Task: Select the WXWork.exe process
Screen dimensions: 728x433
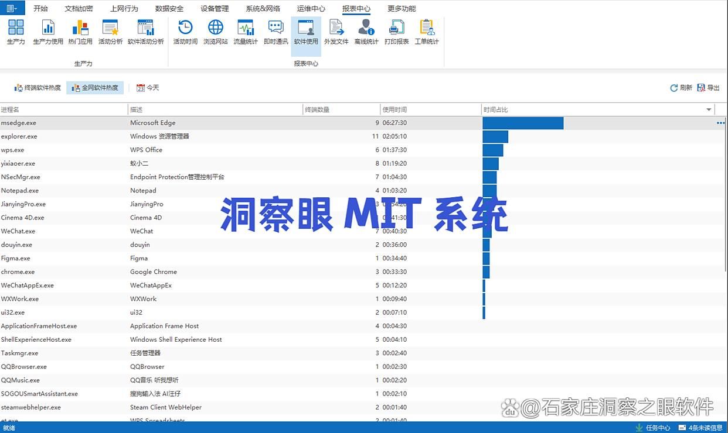Action: coord(20,298)
